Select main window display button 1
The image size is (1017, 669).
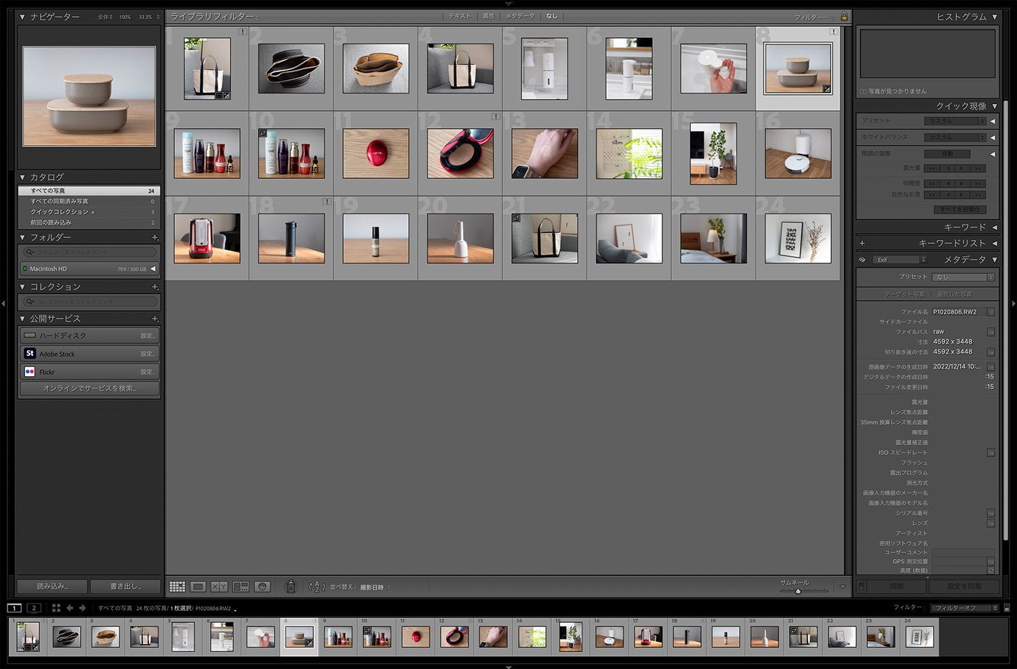[x=14, y=608]
